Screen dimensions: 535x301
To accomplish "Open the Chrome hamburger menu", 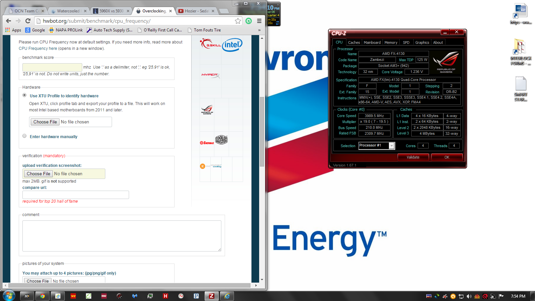I will (x=259, y=21).
